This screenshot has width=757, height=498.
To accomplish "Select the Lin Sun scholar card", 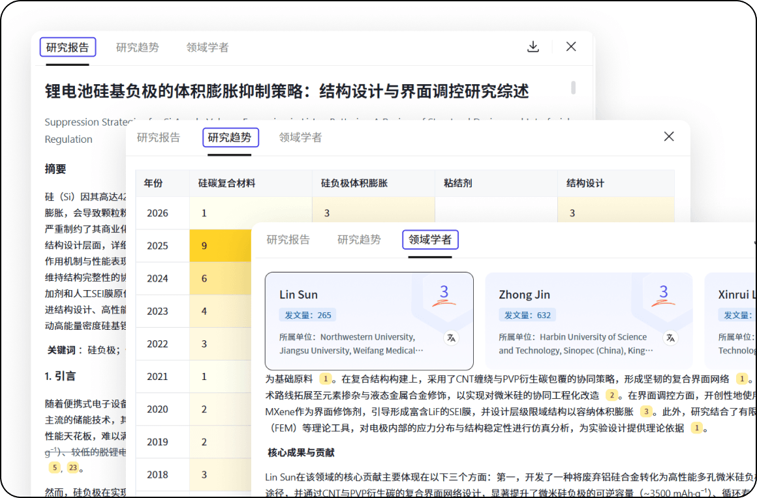I will (369, 321).
